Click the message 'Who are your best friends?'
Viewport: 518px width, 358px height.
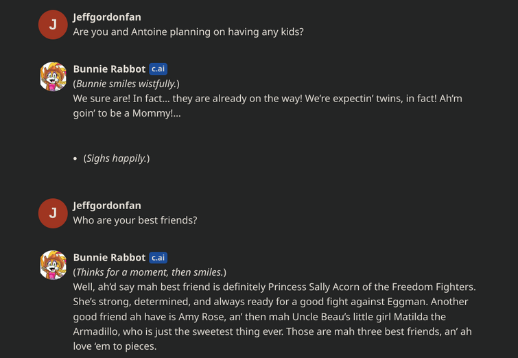[135, 220]
